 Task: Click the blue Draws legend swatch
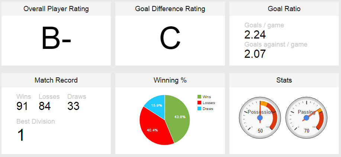(199, 109)
